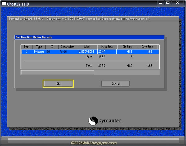The image size is (186, 146).
Task: Click the Description column header
Action: [68, 47]
